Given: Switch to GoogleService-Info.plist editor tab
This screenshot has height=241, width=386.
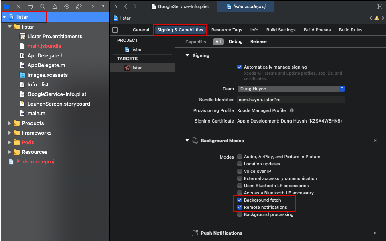Looking at the screenshot, I should click(x=180, y=6).
